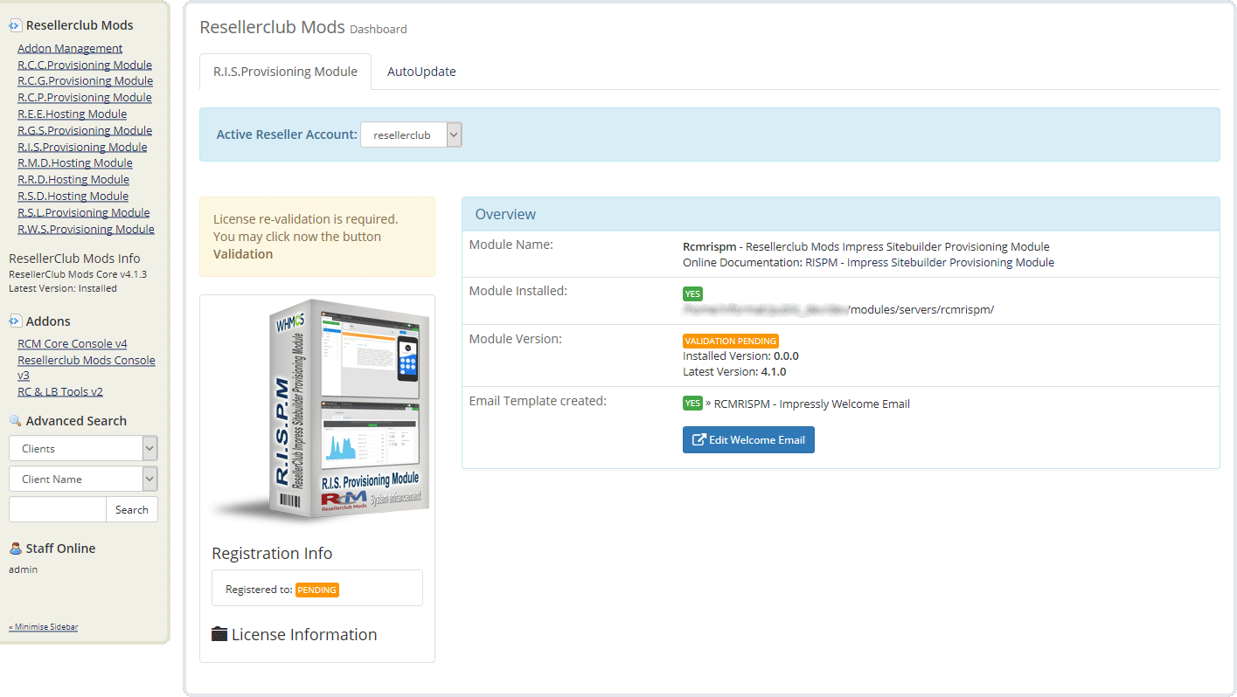Open Resellerclub Mods Console v3 addon
Image resolution: width=1237 pixels, height=697 pixels.
pyautogui.click(x=87, y=367)
